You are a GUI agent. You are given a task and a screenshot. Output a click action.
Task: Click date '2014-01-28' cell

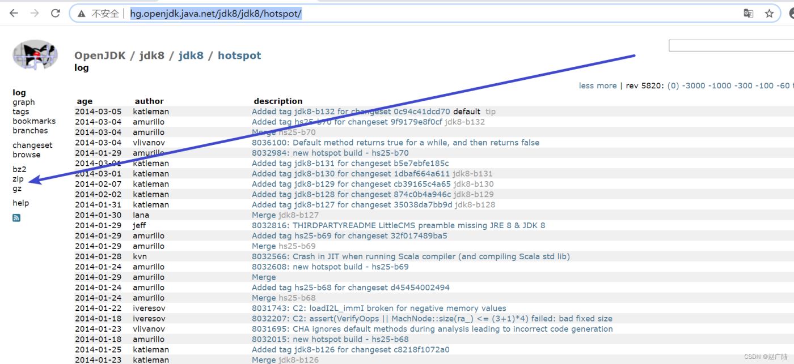tap(98, 256)
